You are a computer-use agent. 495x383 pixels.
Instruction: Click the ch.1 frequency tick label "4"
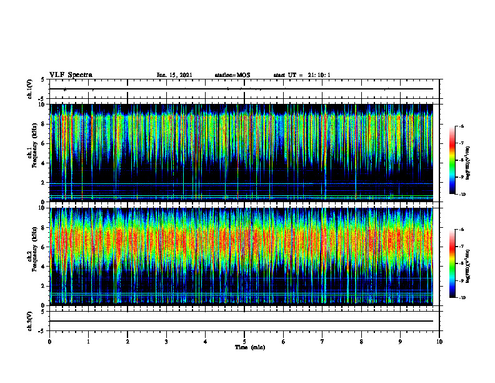pyautogui.click(x=44, y=163)
